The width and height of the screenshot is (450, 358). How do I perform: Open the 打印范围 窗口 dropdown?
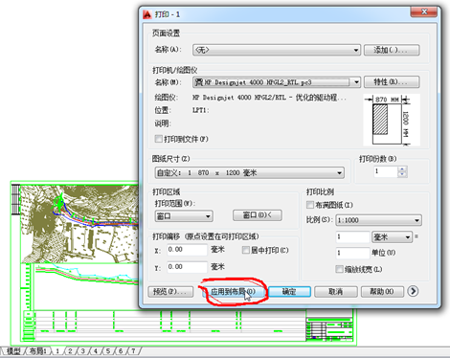click(184, 216)
